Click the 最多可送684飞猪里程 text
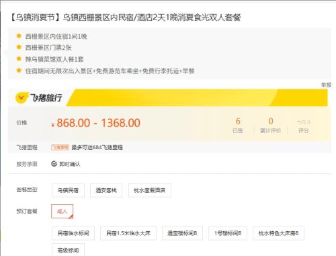Screen dimensions: 336x256 pos(97,147)
